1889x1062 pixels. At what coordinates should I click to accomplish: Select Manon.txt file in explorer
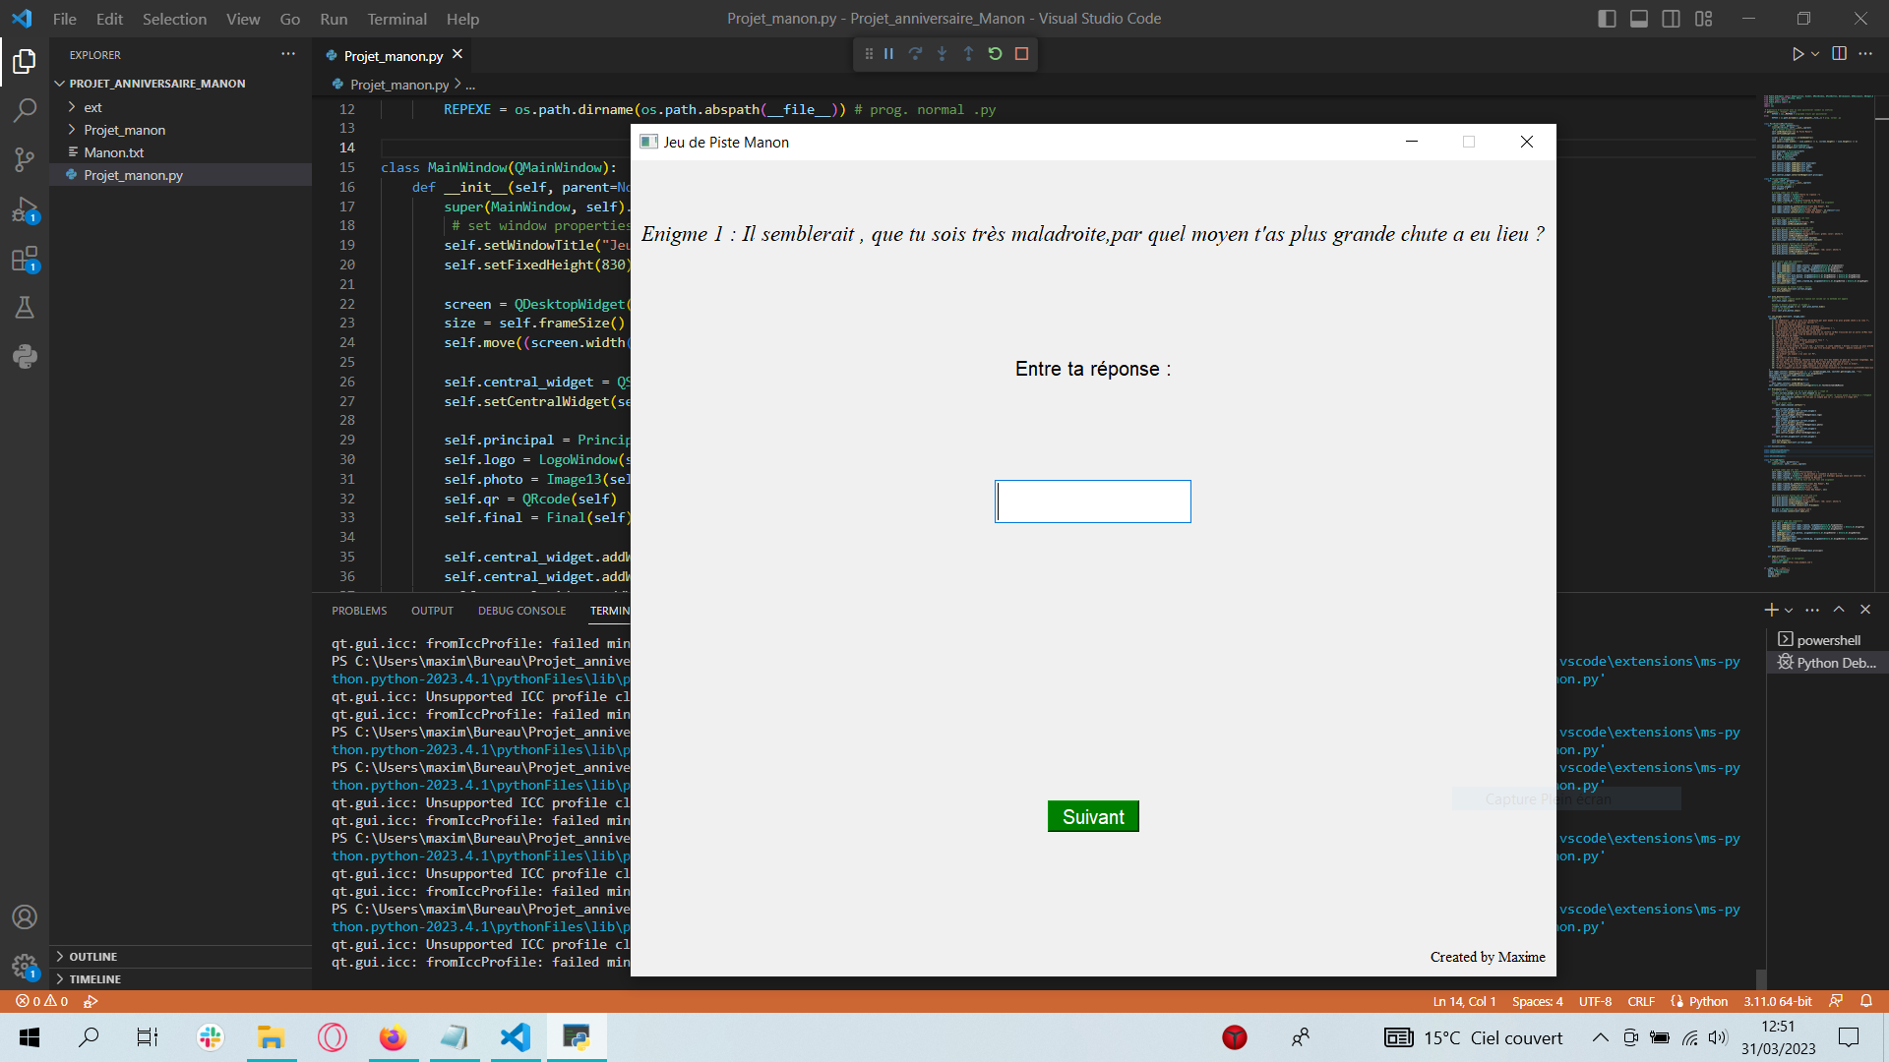113,151
